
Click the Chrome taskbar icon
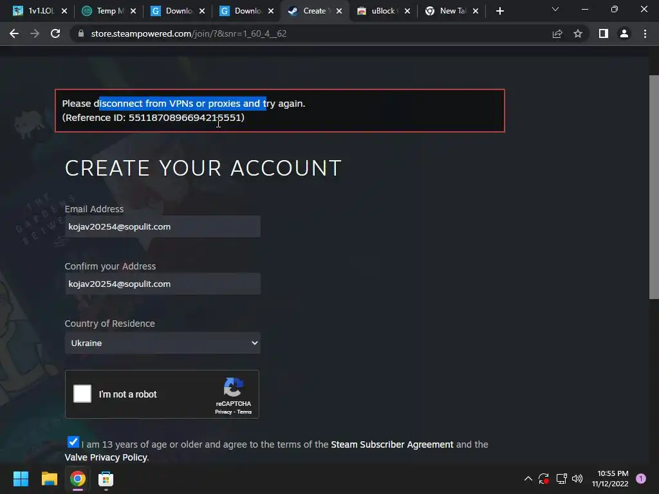click(78, 479)
